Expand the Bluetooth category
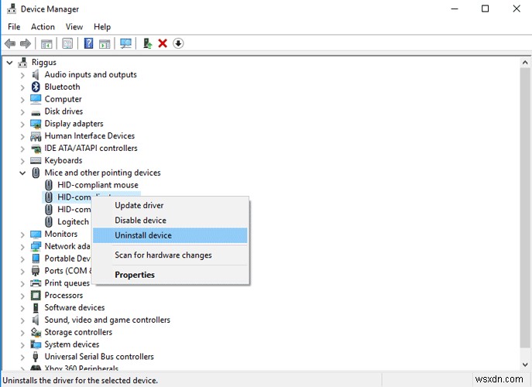The image size is (532, 387). [x=22, y=87]
